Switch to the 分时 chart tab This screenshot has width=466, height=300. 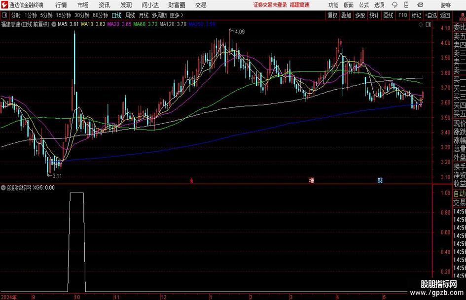(16, 15)
